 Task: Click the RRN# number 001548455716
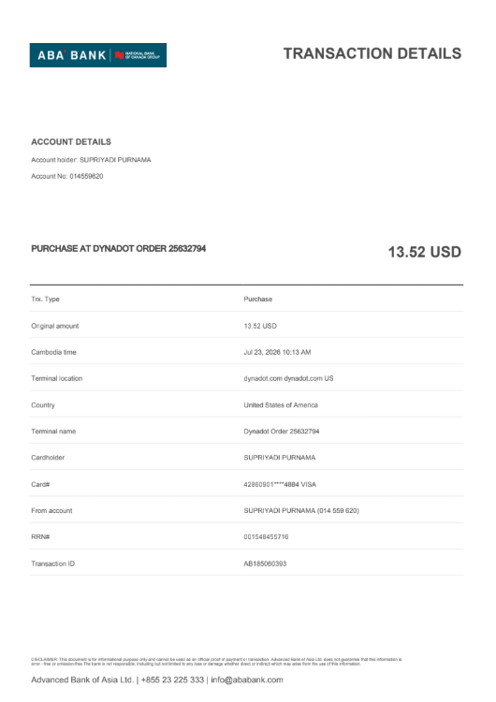point(266,537)
